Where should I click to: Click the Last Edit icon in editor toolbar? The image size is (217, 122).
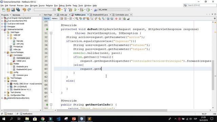62,19
